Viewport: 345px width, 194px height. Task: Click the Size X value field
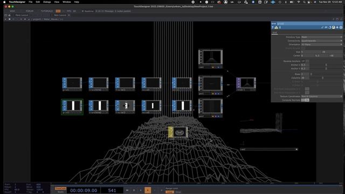pyautogui.click(x=311, y=52)
